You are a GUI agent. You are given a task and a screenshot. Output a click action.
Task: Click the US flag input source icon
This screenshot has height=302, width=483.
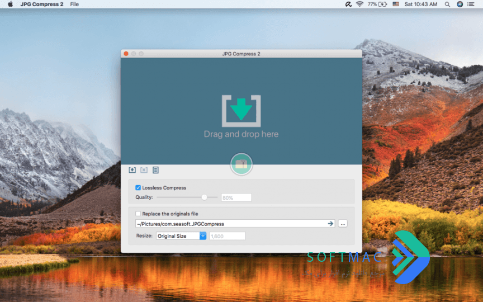[x=396, y=4]
